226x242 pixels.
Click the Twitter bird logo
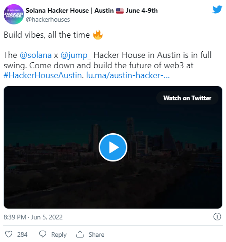pos(217,9)
